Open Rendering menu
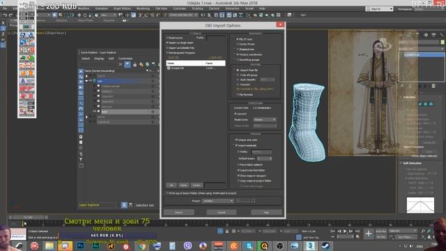 [x=143, y=8]
